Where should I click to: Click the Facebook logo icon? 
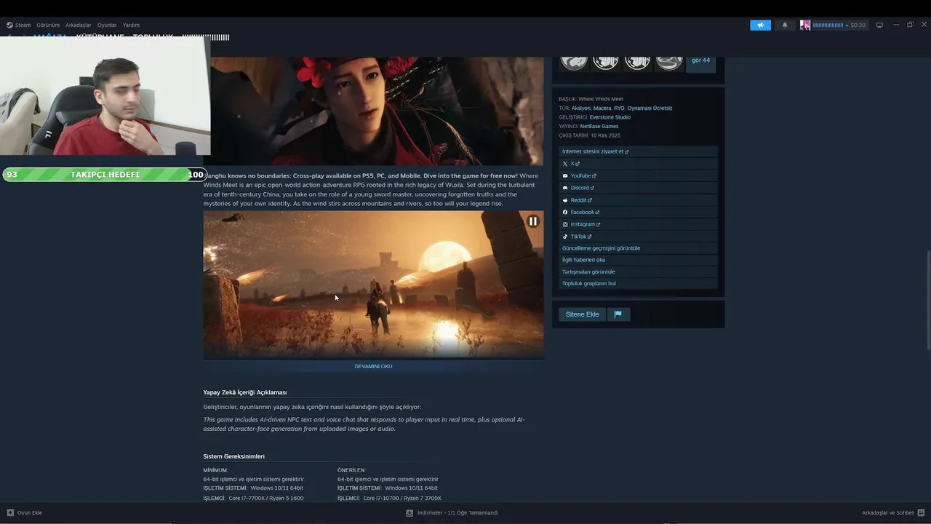click(x=565, y=213)
